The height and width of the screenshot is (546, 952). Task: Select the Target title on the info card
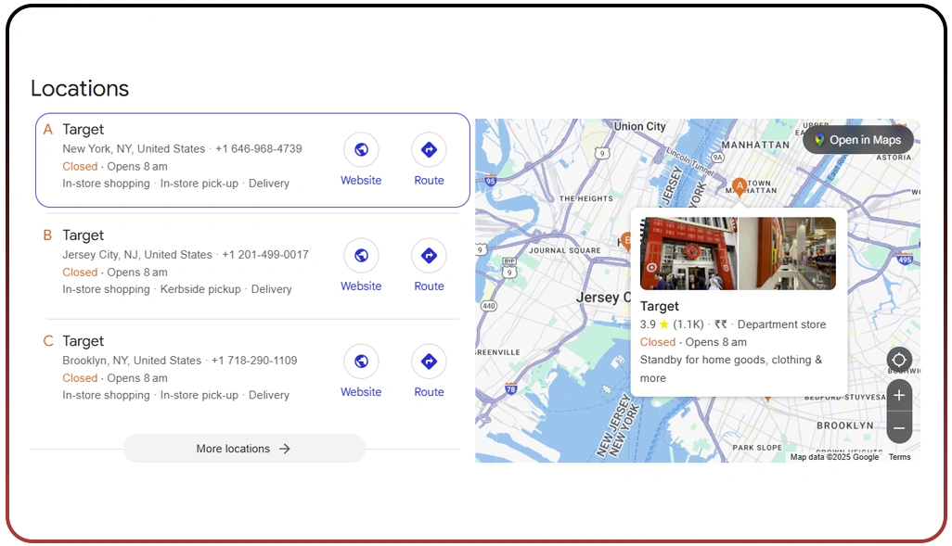coord(660,306)
